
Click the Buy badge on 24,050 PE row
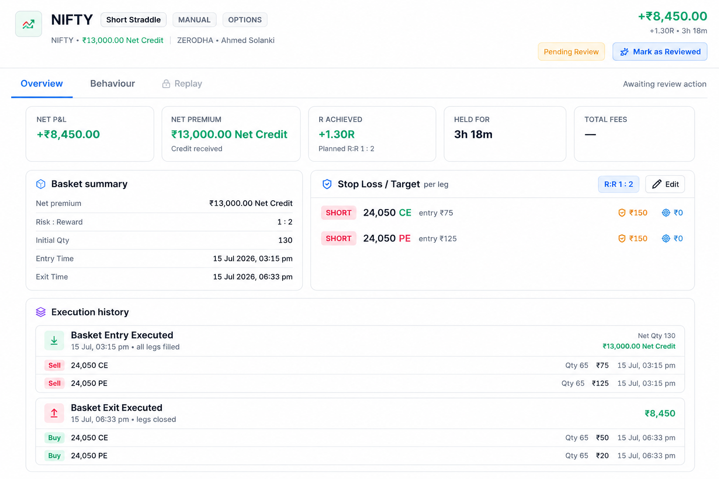(54, 456)
